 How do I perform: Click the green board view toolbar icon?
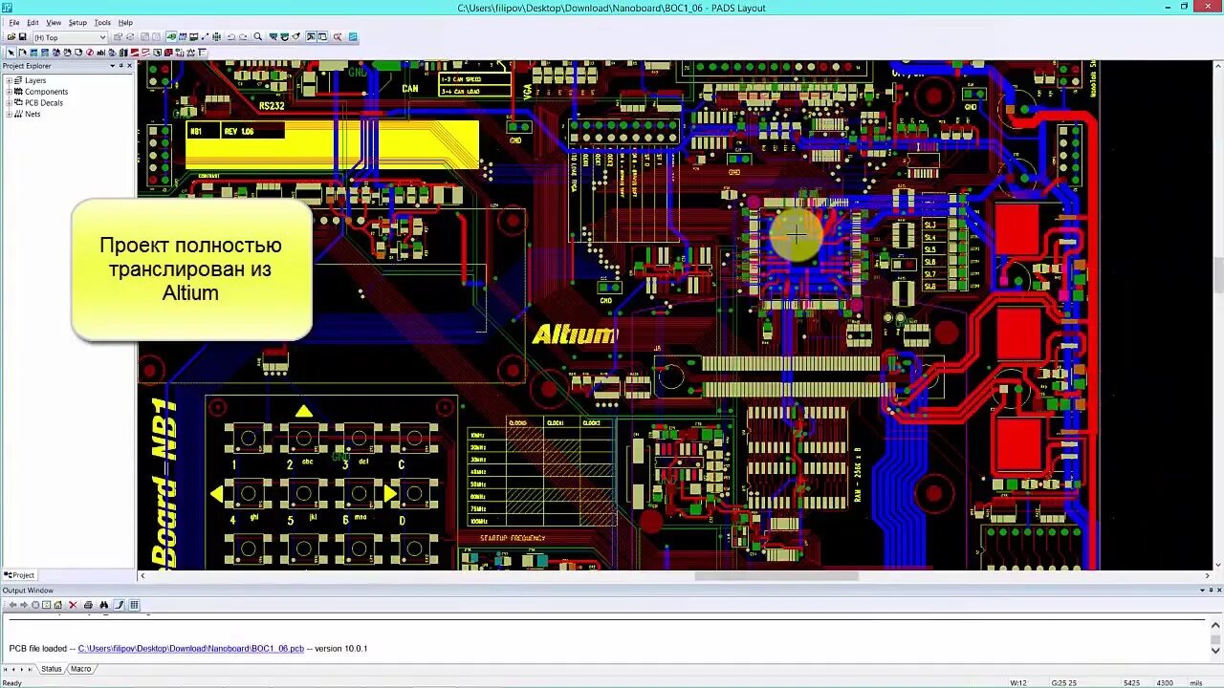coord(170,37)
